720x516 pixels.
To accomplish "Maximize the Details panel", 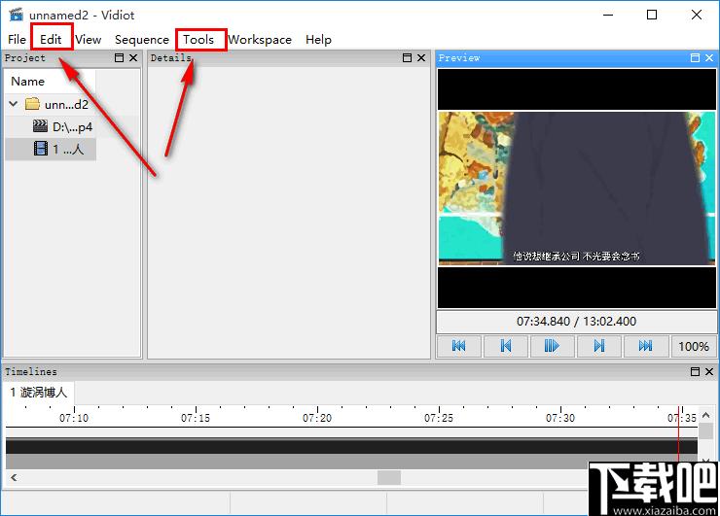I will point(407,57).
